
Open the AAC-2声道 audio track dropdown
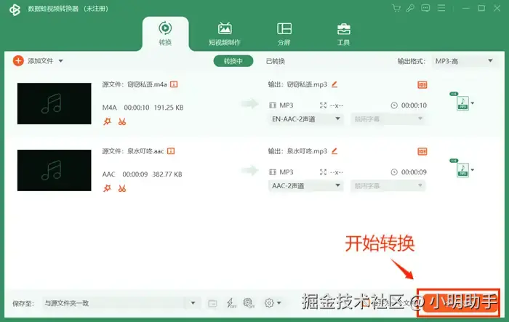tap(306, 185)
